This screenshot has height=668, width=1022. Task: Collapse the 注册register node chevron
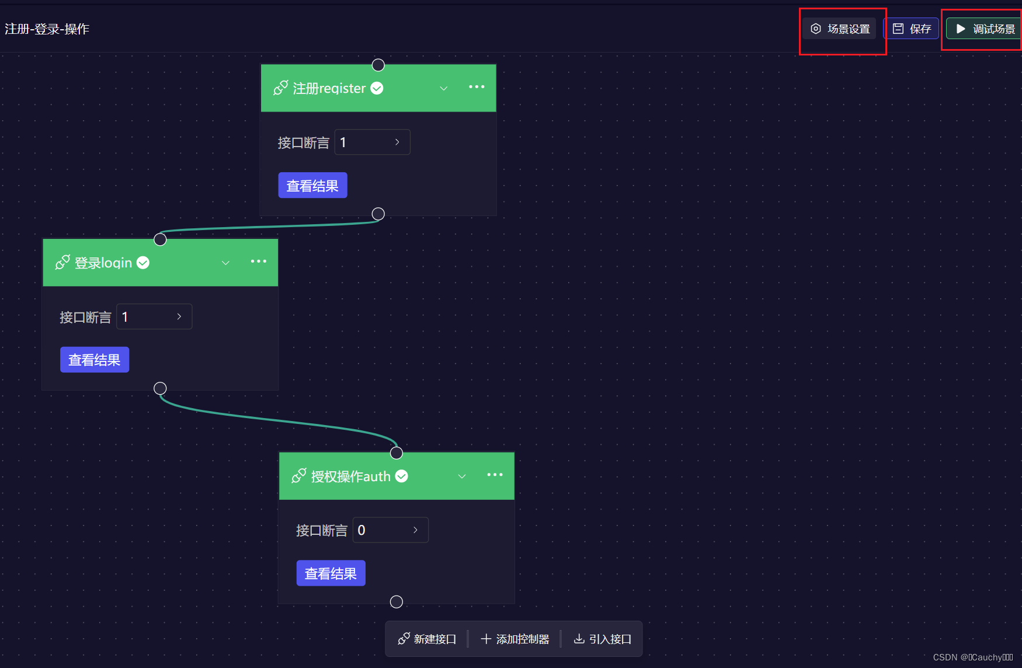click(x=444, y=88)
